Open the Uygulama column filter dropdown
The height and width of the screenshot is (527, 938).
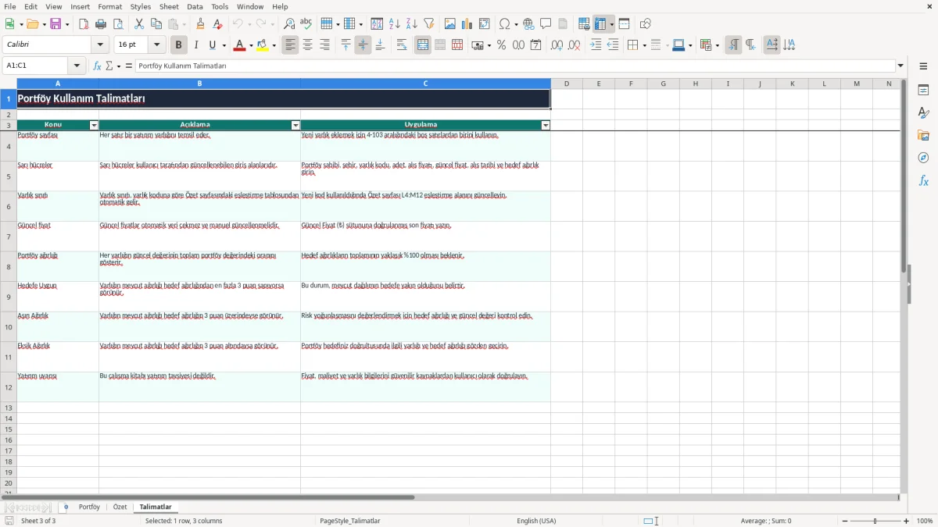[x=546, y=125]
